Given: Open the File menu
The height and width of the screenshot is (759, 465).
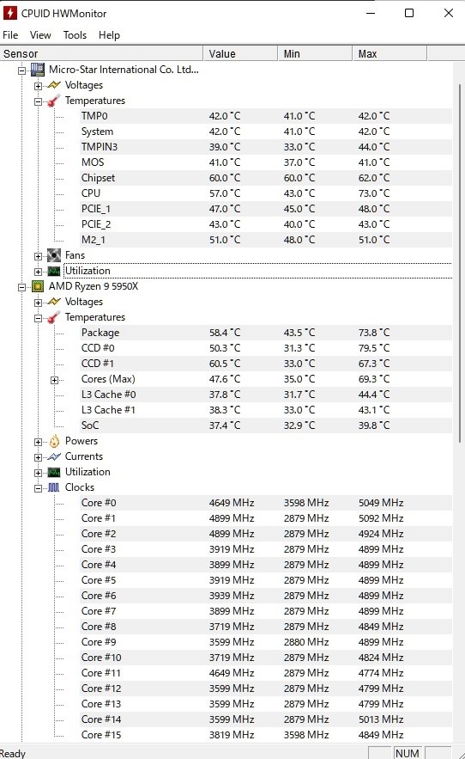Looking at the screenshot, I should 10,35.
